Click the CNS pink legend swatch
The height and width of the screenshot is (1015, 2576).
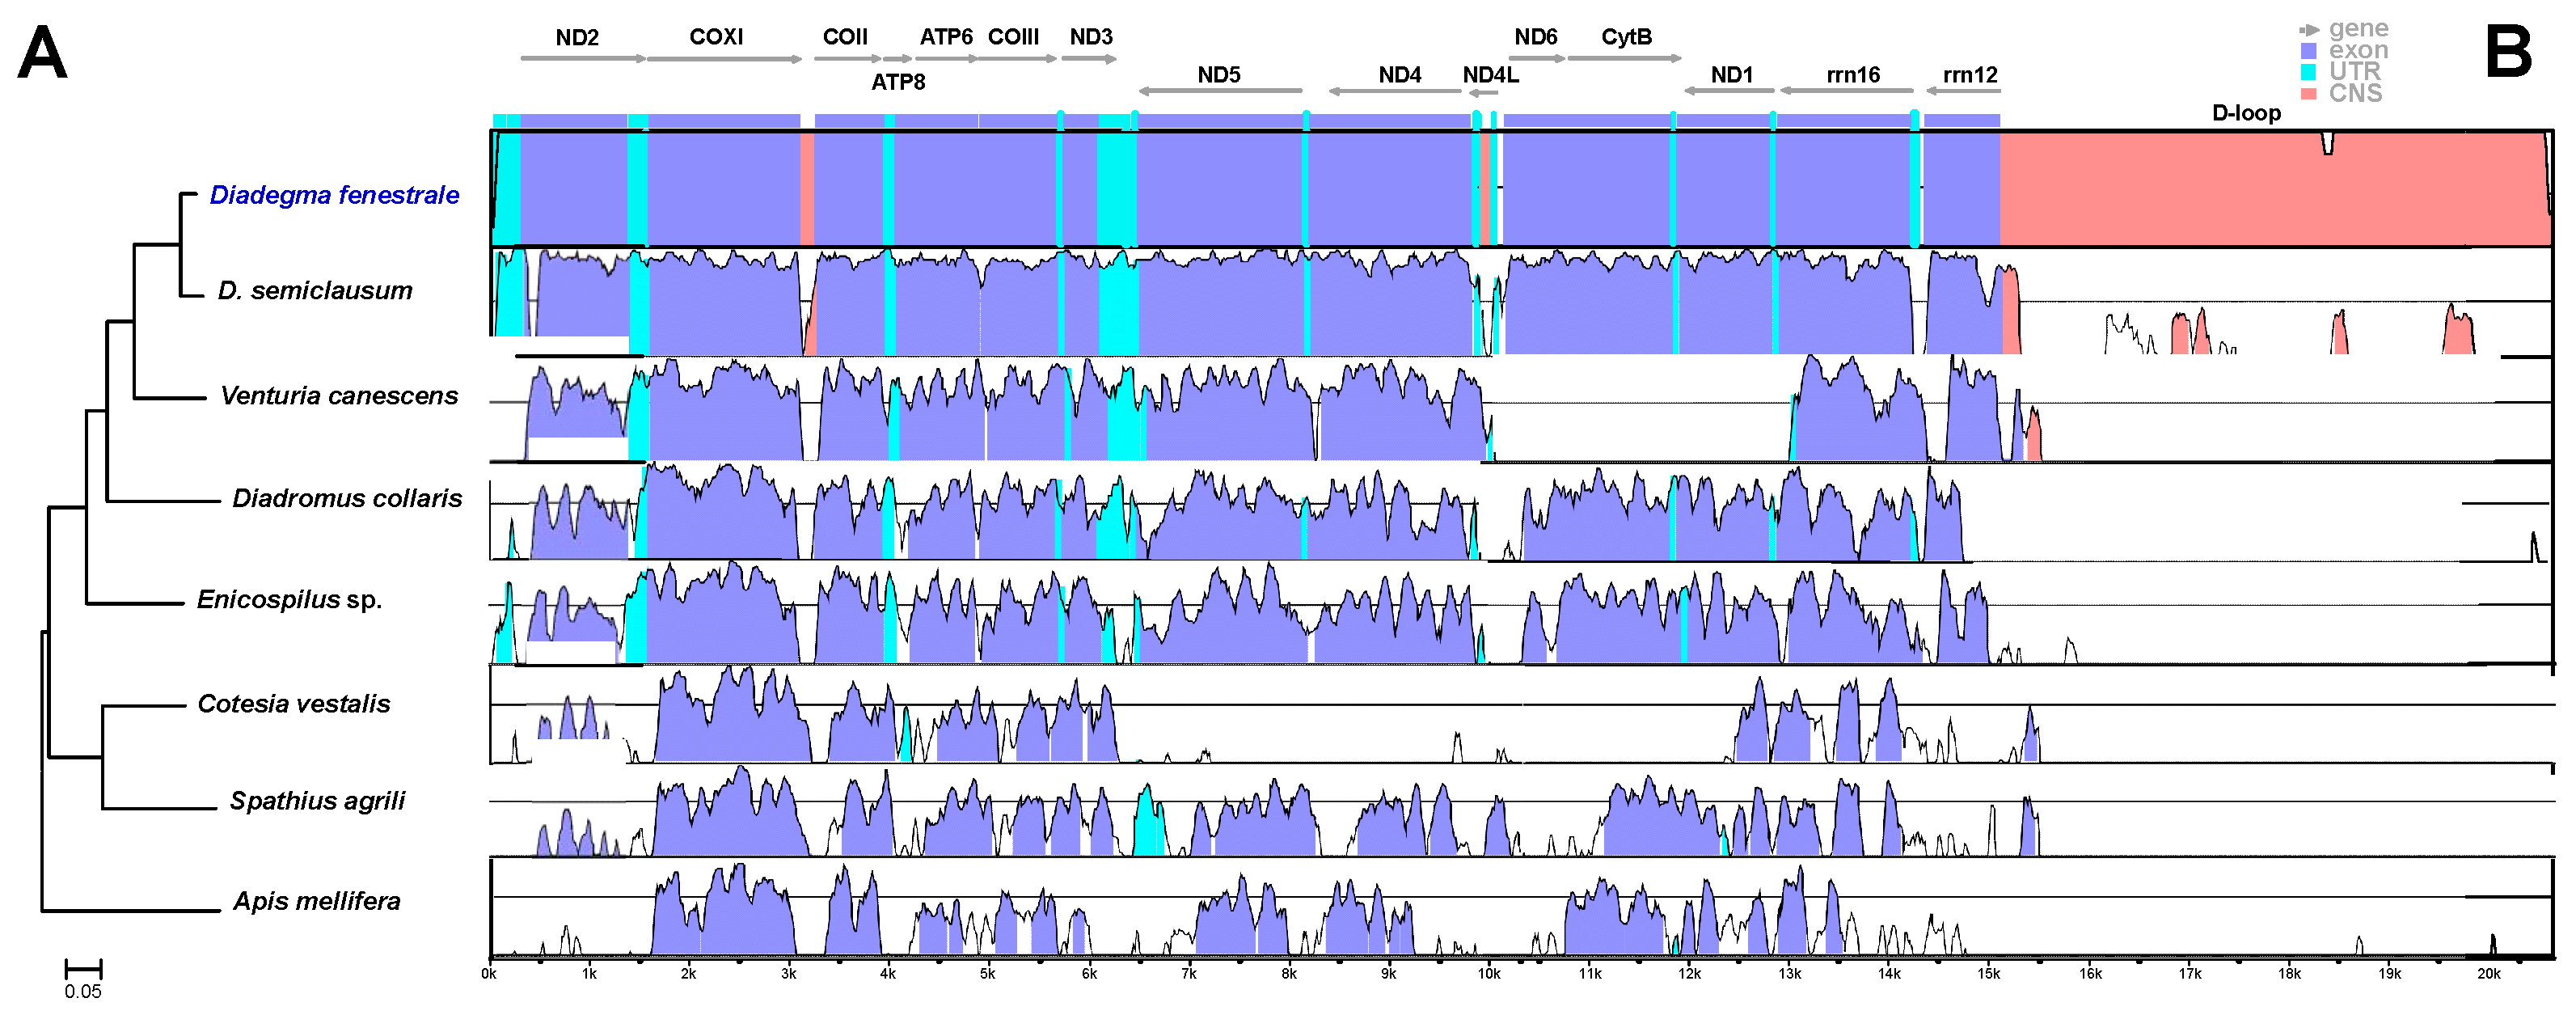2309,94
